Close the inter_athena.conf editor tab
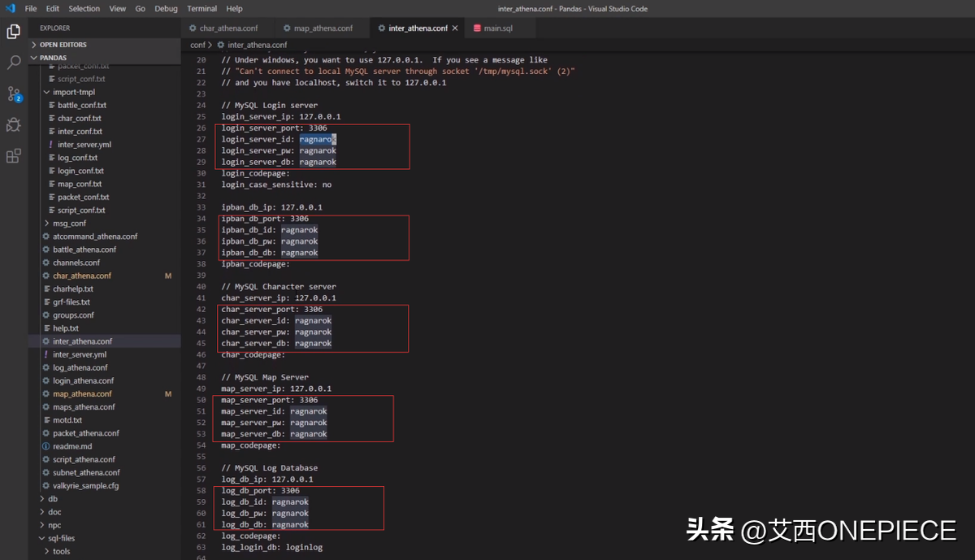975x560 pixels. 455,28
